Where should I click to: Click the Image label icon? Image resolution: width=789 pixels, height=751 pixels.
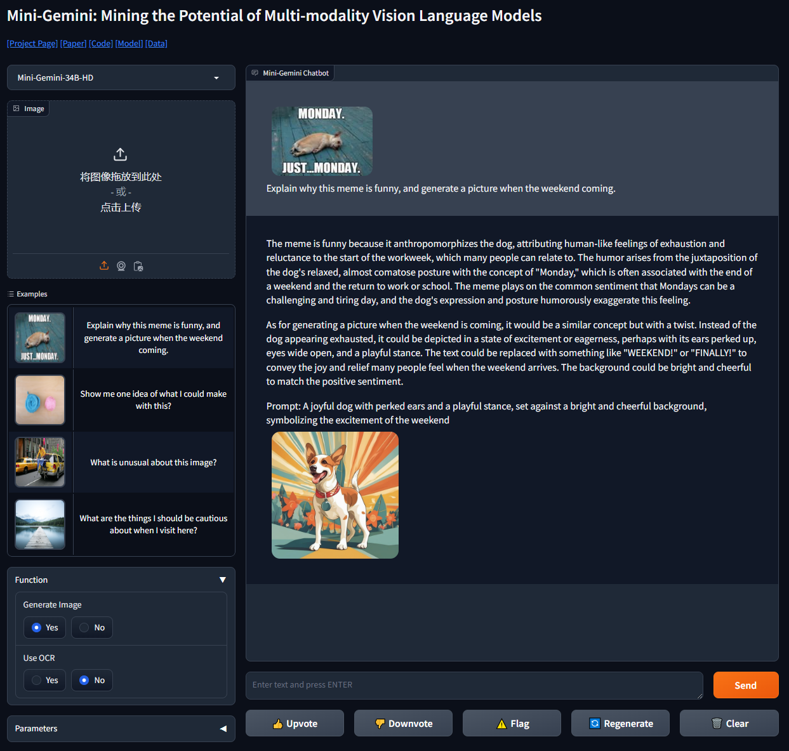tap(17, 109)
